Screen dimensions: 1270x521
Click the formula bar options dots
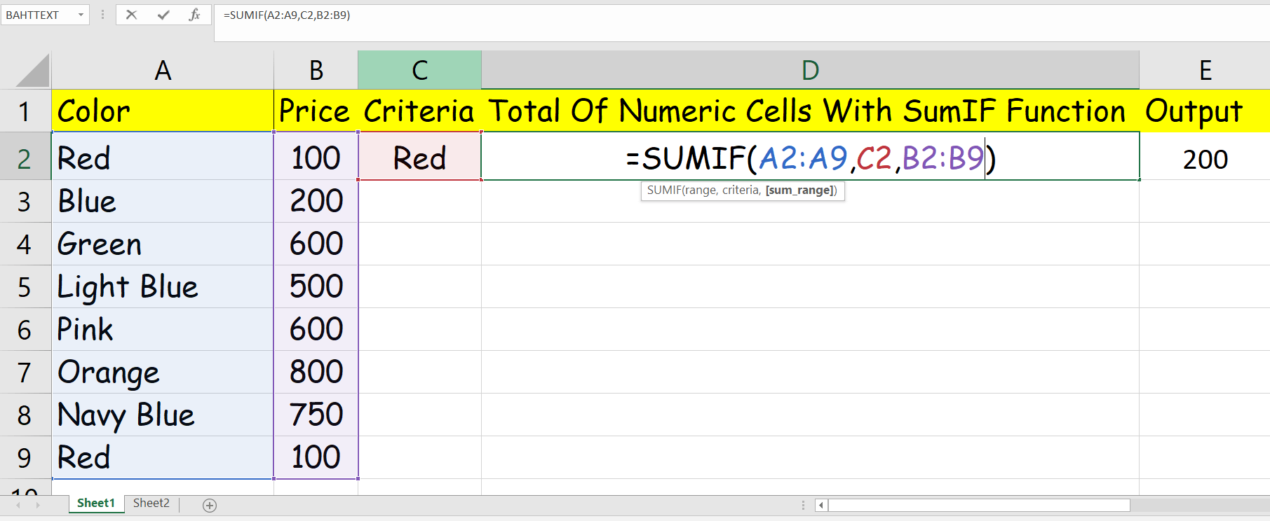coord(103,15)
